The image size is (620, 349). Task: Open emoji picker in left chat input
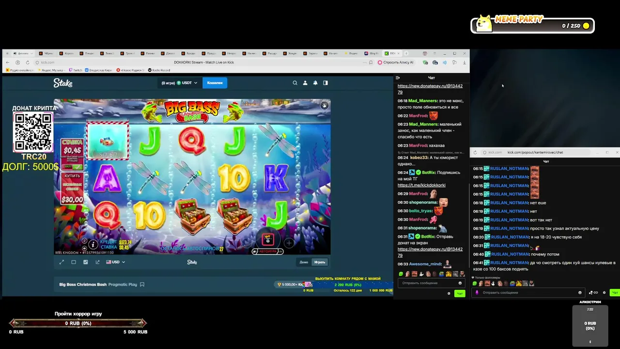click(x=460, y=283)
